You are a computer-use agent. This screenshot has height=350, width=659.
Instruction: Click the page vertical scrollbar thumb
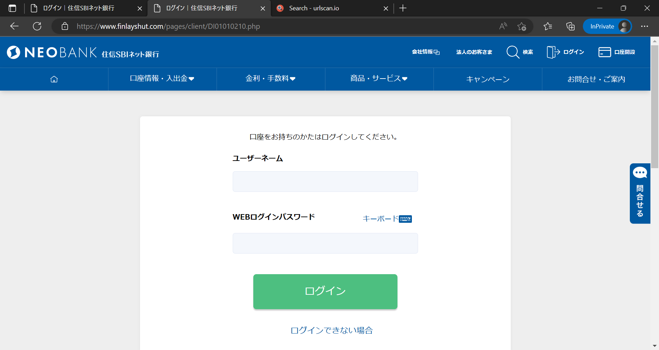(655, 106)
